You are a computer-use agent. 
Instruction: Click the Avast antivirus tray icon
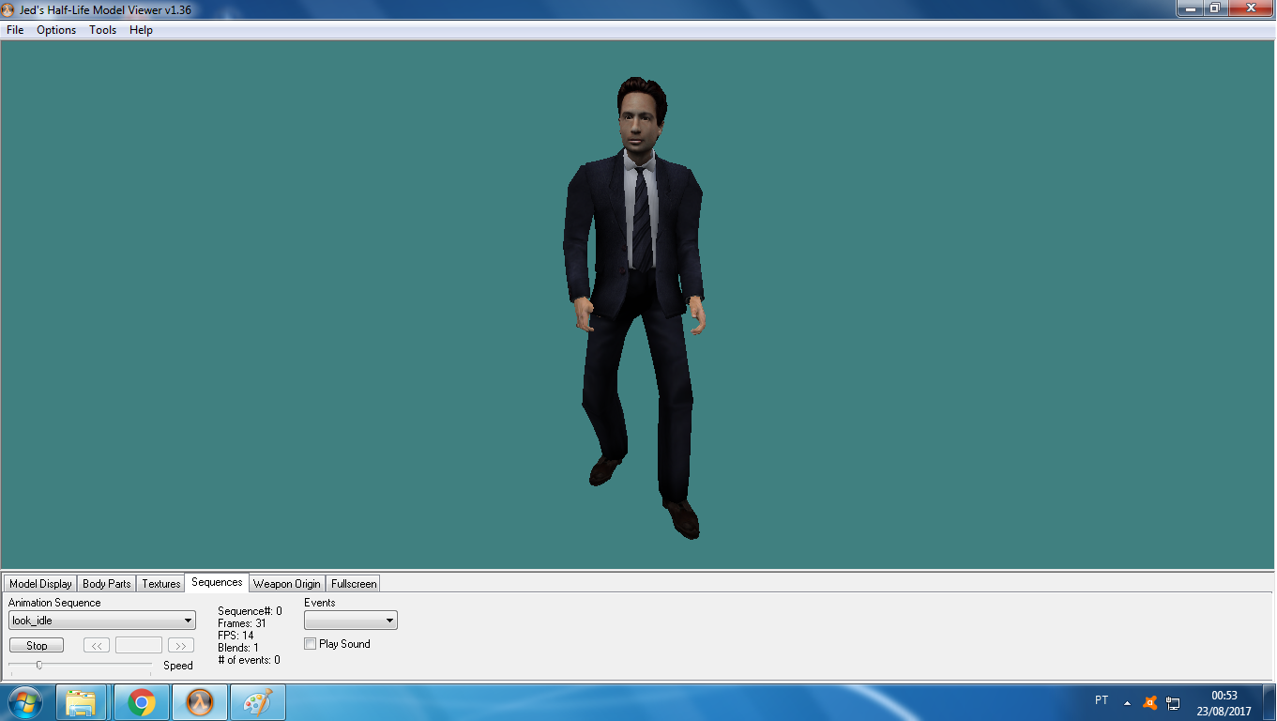[x=1150, y=702]
